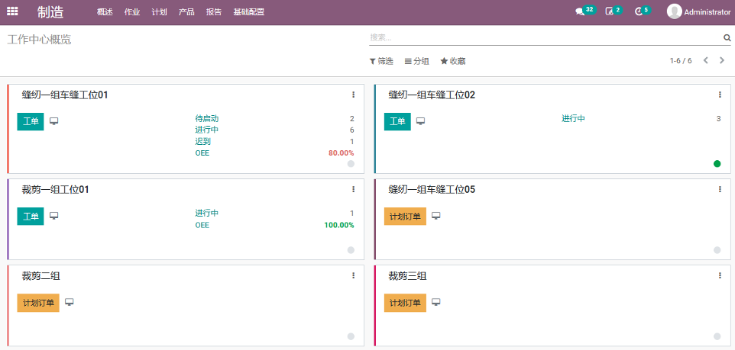Click the search input field

544,37
